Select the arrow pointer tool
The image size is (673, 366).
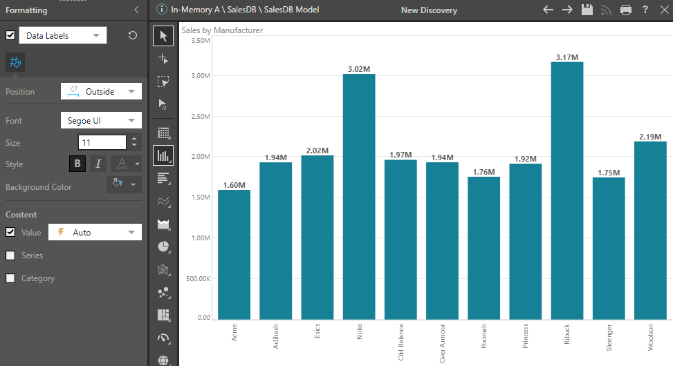pyautogui.click(x=163, y=36)
